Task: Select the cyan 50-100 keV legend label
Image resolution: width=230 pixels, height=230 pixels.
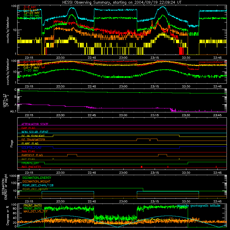Action: pos(32,18)
